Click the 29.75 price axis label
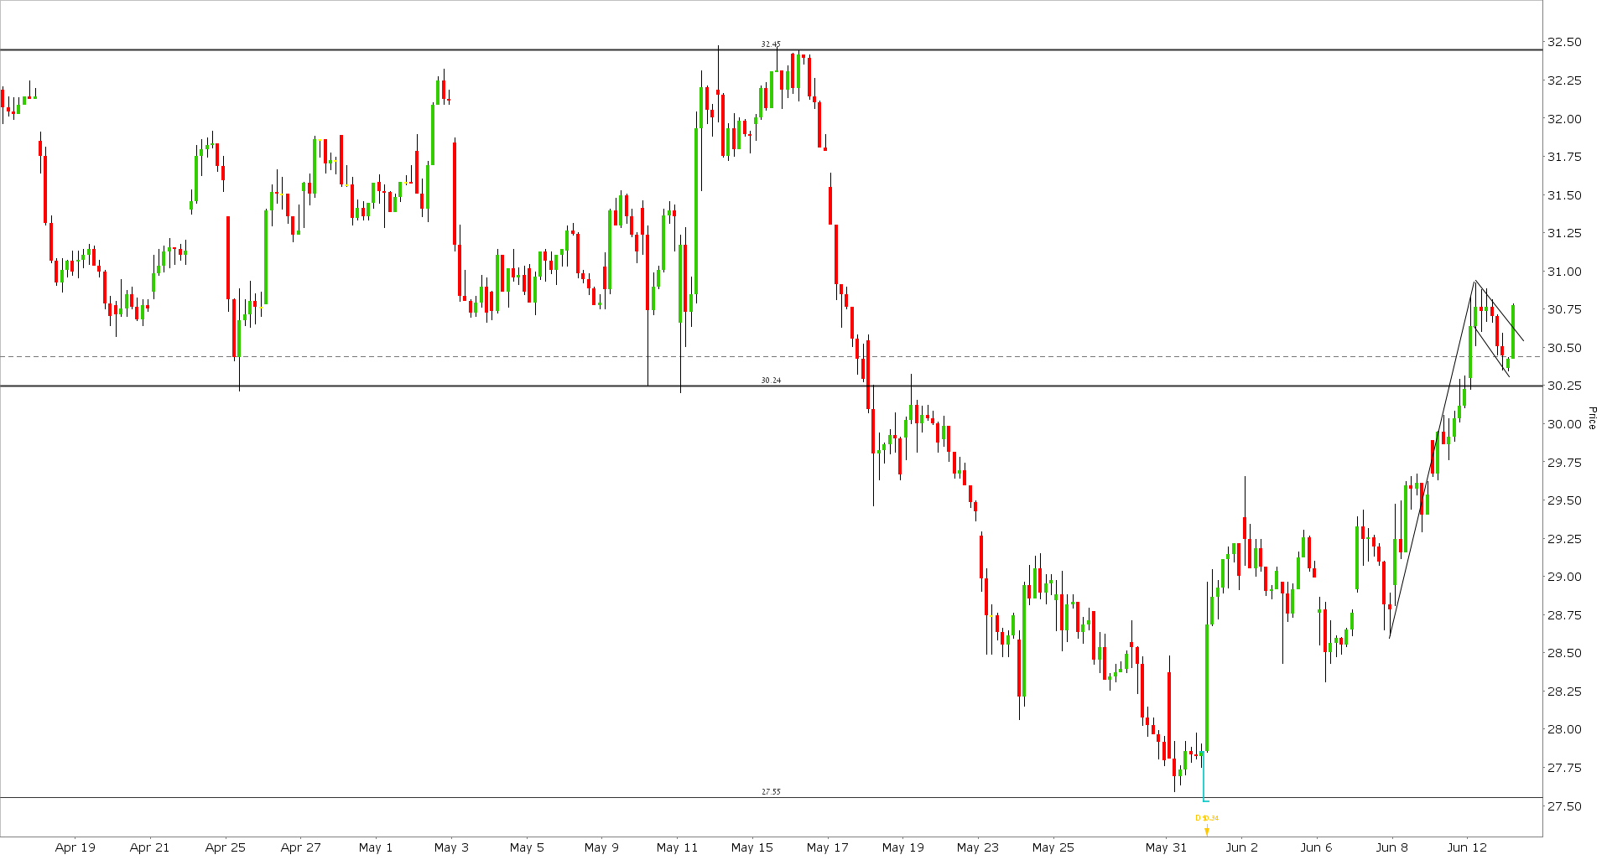 [x=1564, y=463]
